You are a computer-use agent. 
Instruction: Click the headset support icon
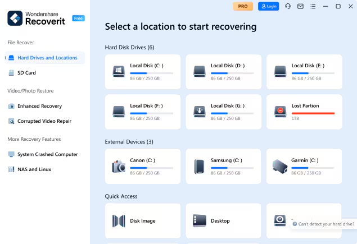pos(288,6)
